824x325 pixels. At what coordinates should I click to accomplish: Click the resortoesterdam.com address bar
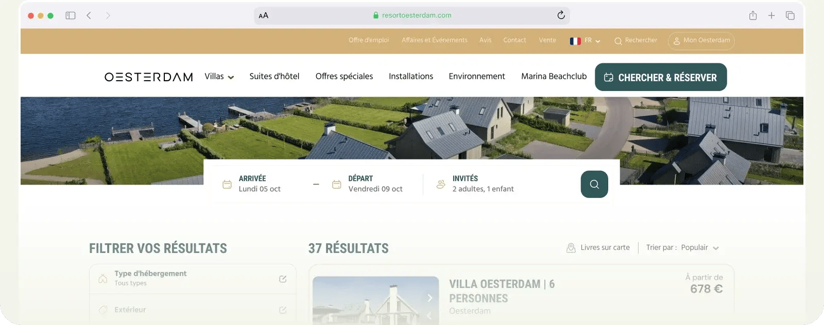click(412, 15)
